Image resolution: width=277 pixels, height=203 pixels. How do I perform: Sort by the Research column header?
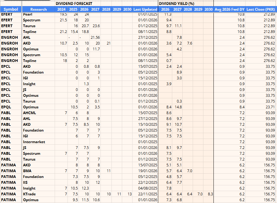(38, 9)
